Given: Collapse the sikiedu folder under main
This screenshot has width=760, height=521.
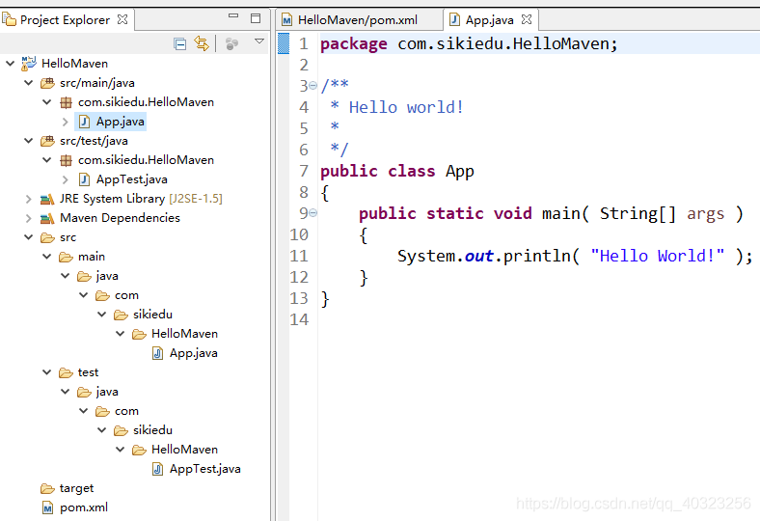Looking at the screenshot, I should 102,315.
